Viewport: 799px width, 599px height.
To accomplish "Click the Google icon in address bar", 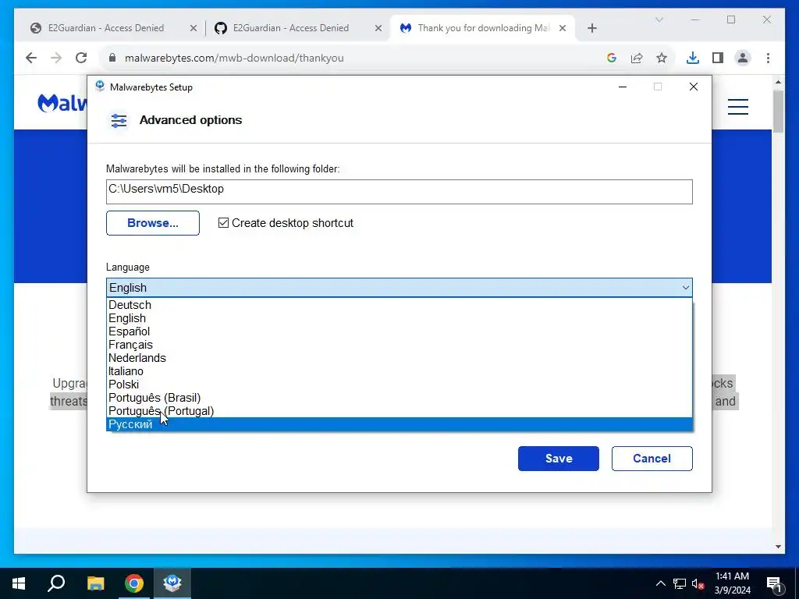I will pos(612,58).
